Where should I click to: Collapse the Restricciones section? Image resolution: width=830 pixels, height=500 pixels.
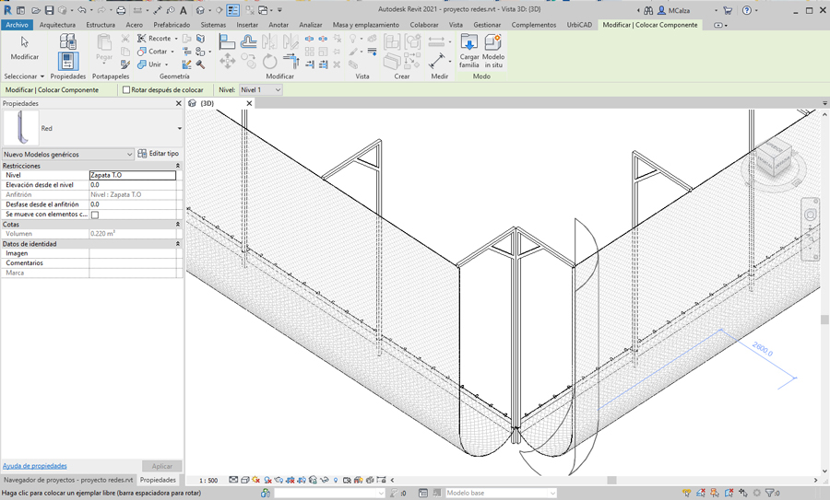coord(178,166)
